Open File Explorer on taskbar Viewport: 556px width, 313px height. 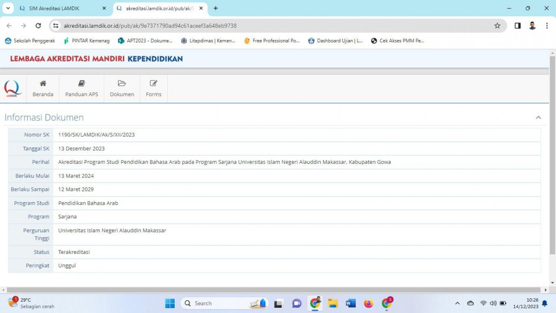click(333, 303)
